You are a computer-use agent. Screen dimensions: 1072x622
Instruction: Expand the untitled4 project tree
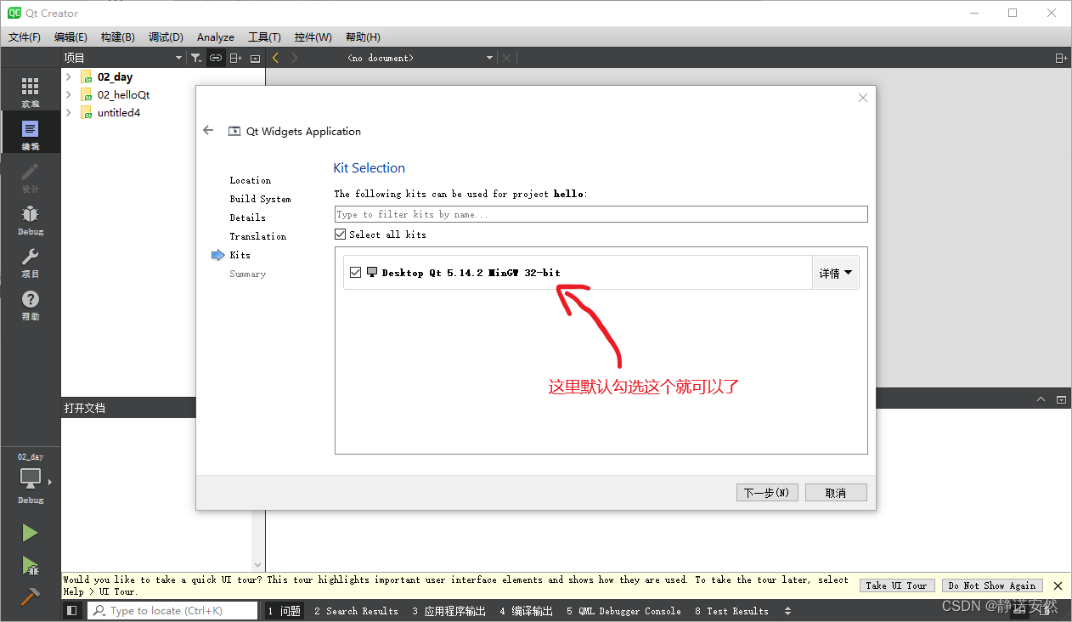click(x=69, y=112)
